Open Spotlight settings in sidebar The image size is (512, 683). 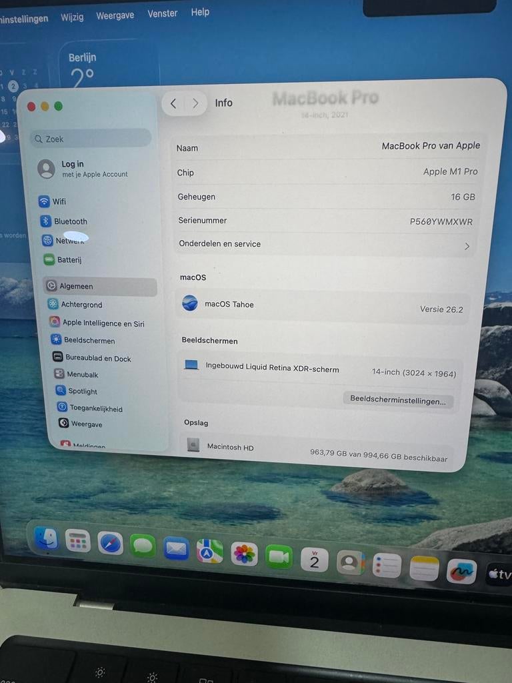[77, 391]
